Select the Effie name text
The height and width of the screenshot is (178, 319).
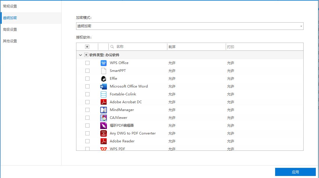113,79
